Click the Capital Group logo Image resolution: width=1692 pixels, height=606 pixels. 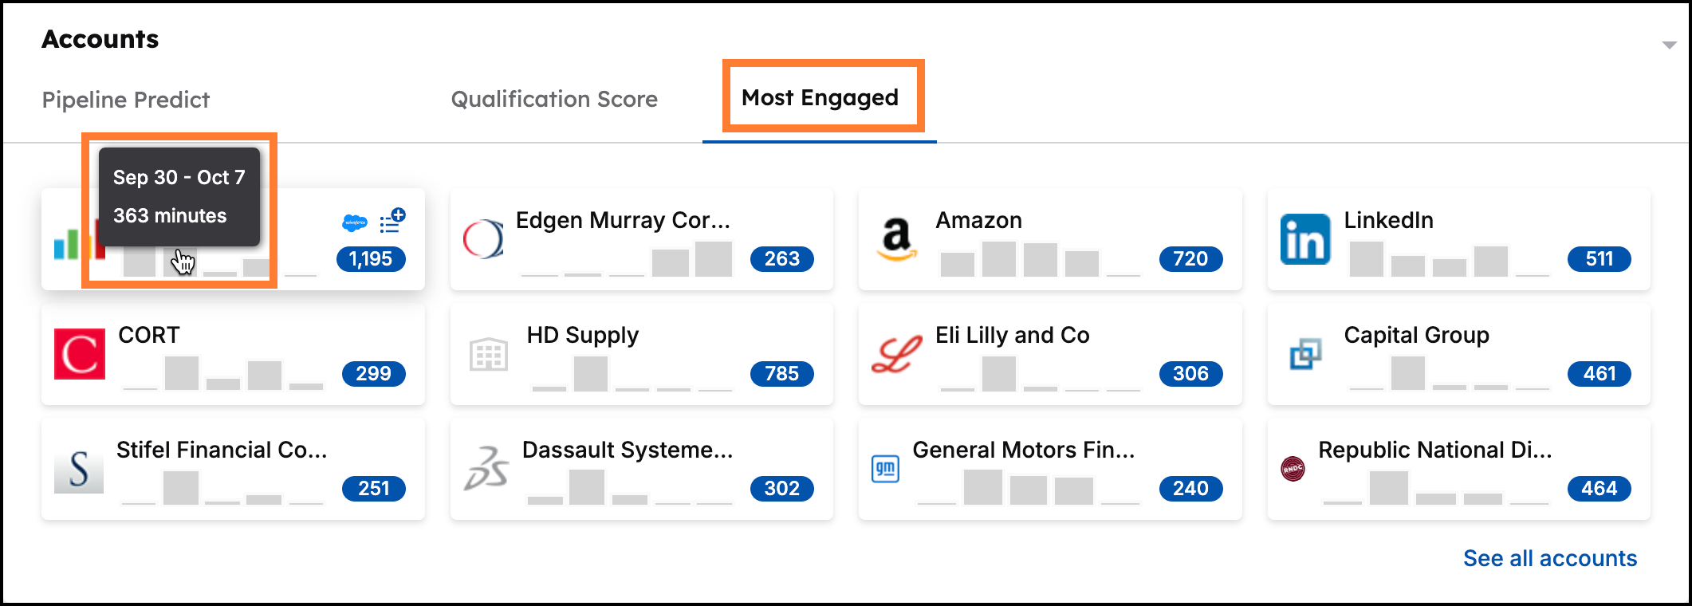[1305, 353]
